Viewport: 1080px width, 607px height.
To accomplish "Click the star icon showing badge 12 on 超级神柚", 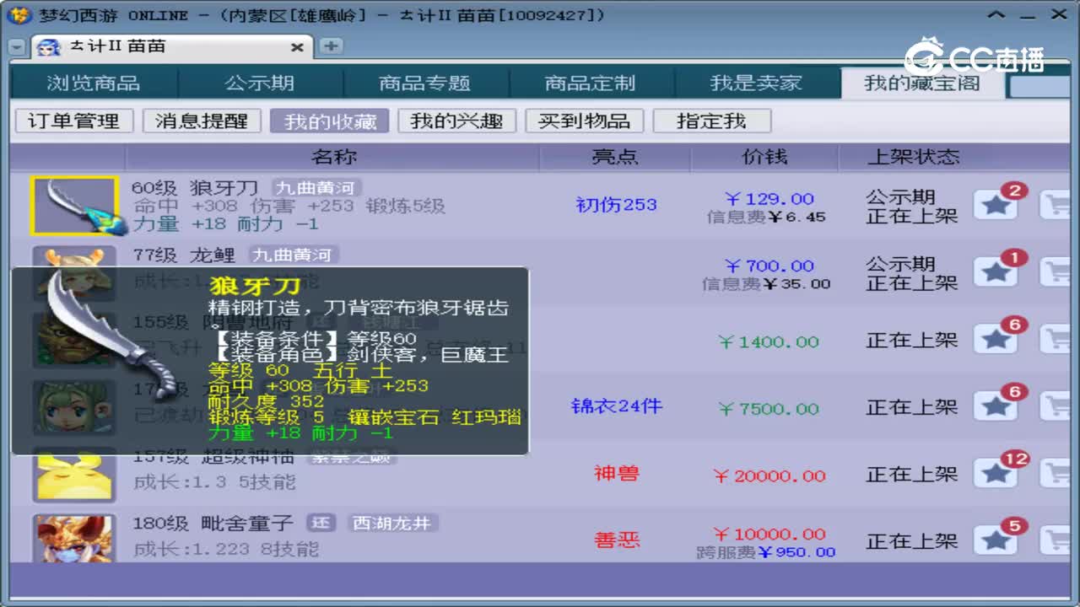I will pyautogui.click(x=997, y=474).
